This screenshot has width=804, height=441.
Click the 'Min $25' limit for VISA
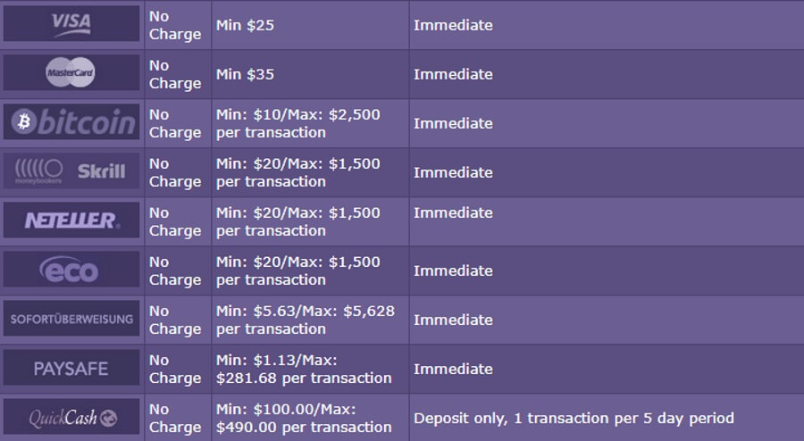(x=245, y=25)
